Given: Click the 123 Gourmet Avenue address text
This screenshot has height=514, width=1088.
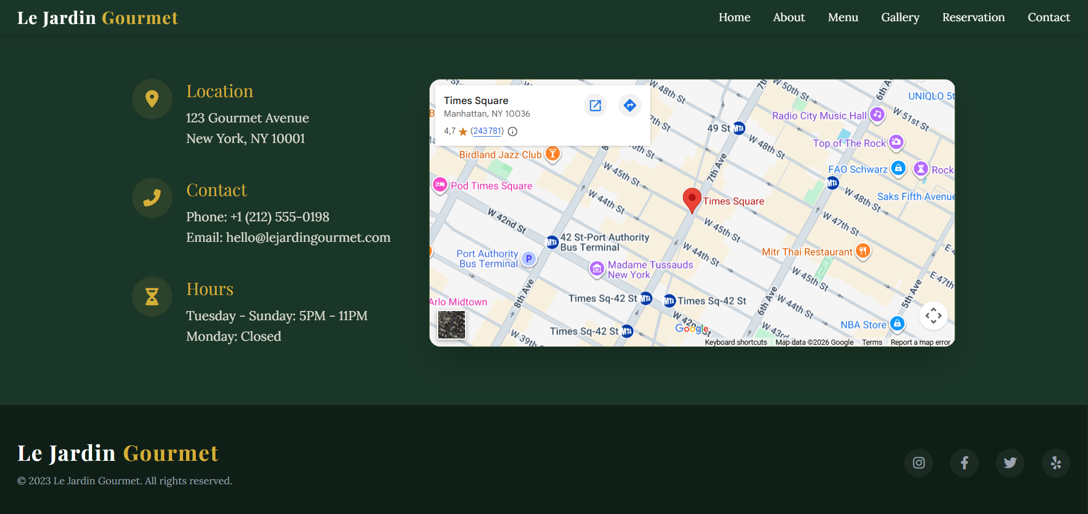Looking at the screenshot, I should tap(248, 118).
